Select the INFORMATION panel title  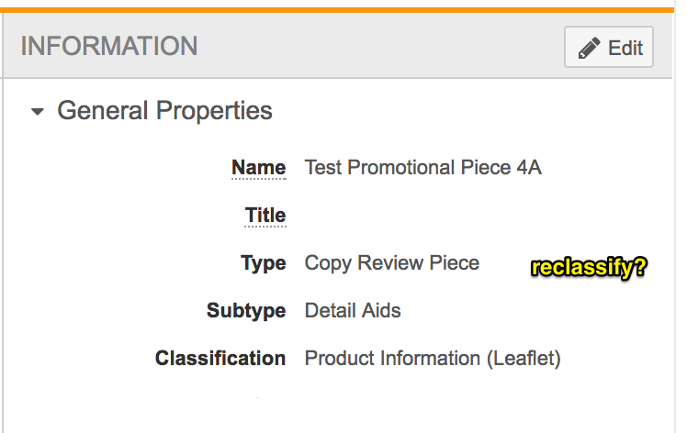pos(109,46)
